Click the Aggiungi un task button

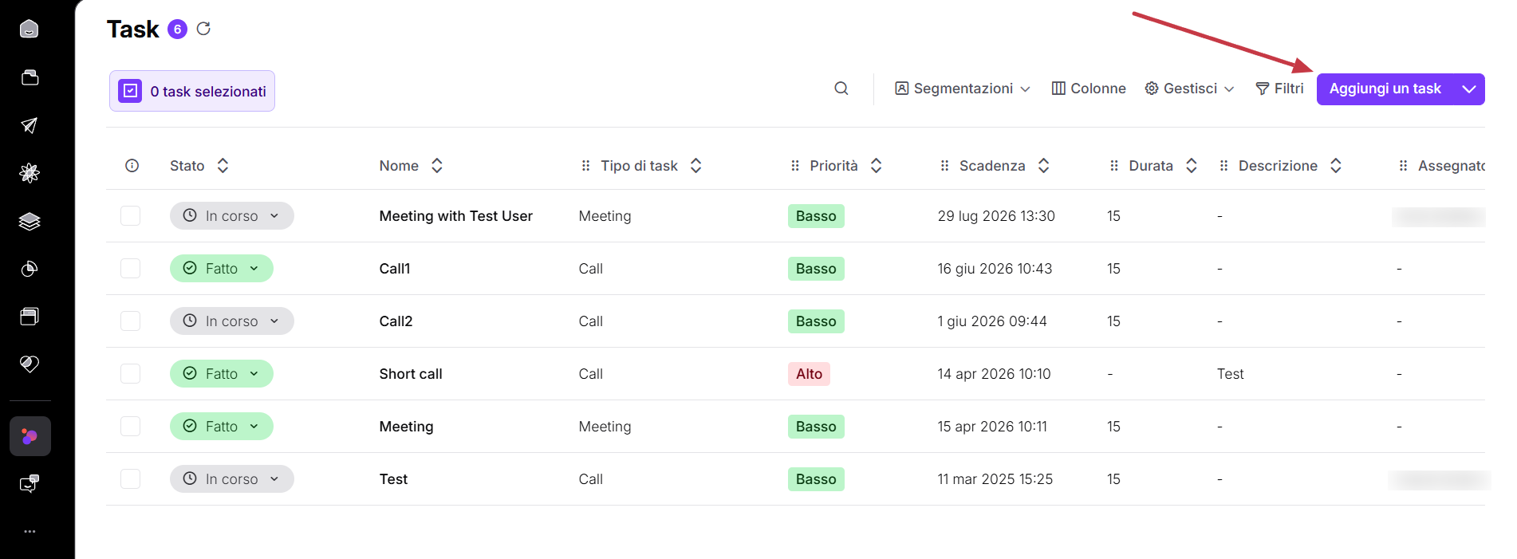tap(1385, 89)
